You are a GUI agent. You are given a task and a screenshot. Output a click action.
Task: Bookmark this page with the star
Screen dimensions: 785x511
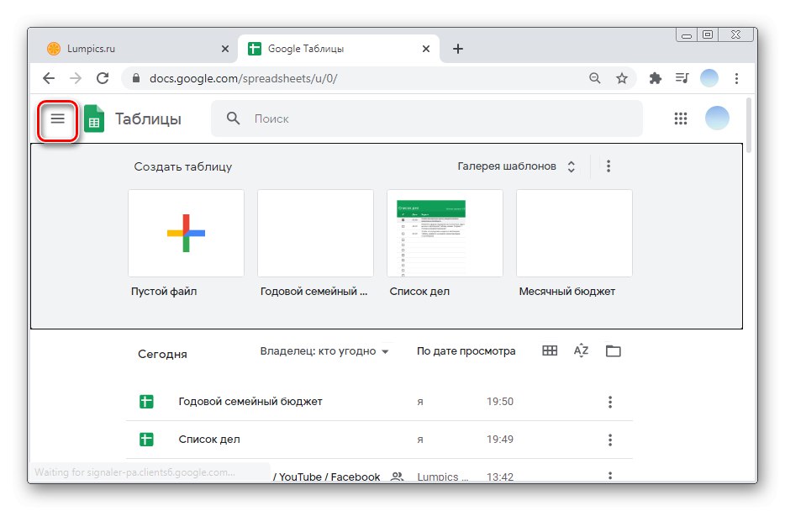pos(622,78)
